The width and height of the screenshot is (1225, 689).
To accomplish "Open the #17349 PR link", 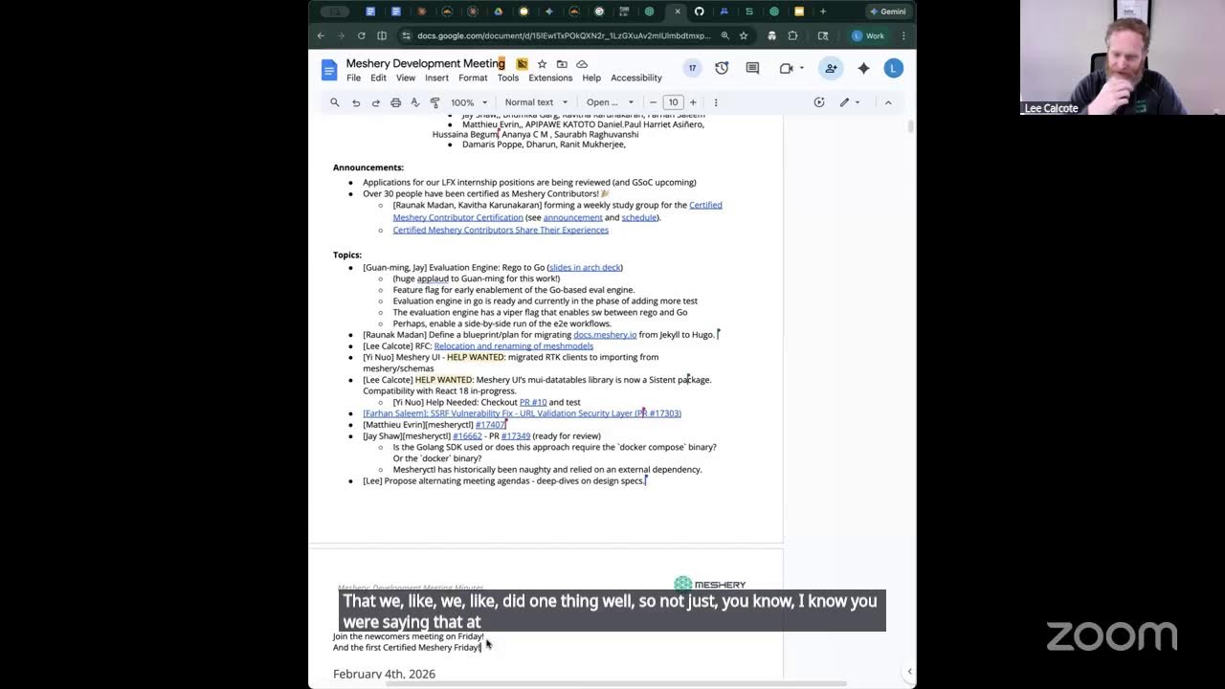I will tap(516, 436).
